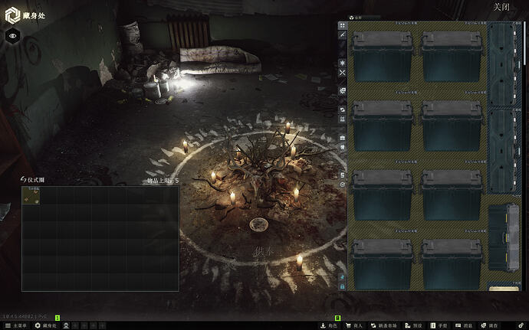Select the armor vest stash filter icon
The image size is (529, 330).
(343, 119)
